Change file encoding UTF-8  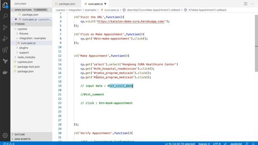click(217, 144)
